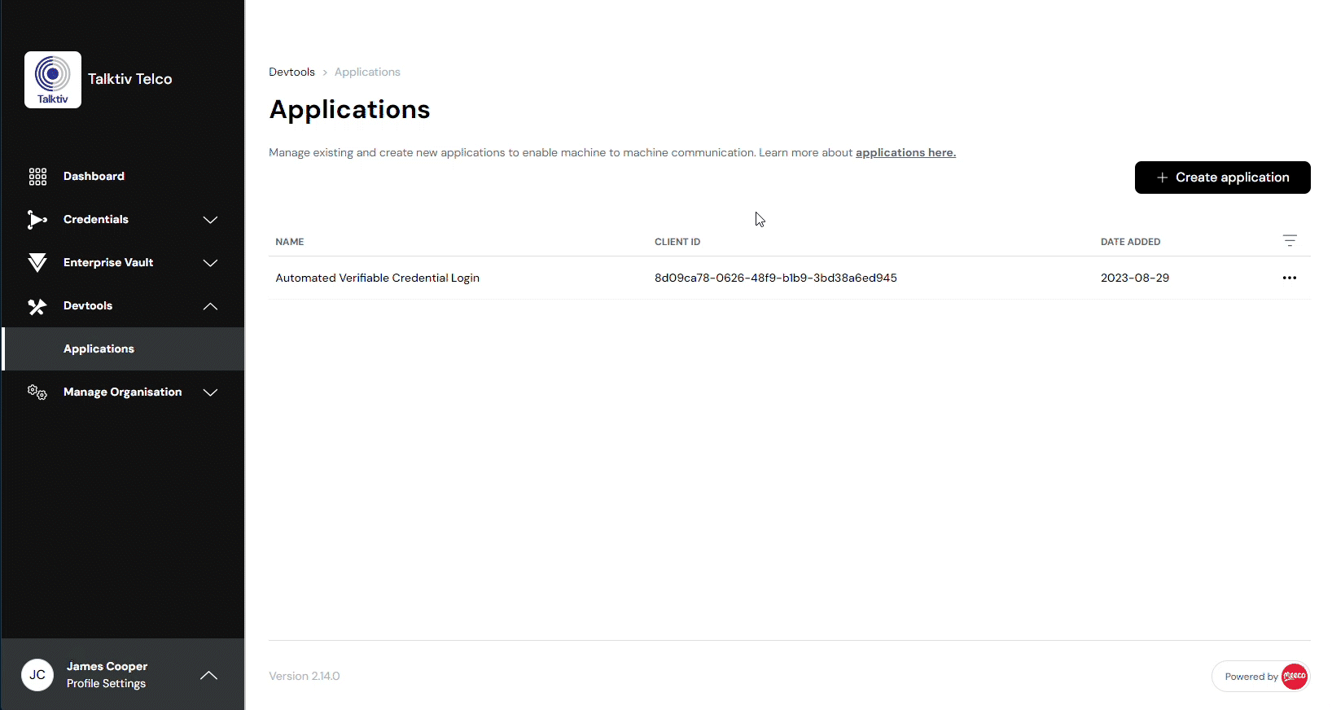The image size is (1332, 710).
Task: Click the Powered by badge text
Action: coord(1251,677)
